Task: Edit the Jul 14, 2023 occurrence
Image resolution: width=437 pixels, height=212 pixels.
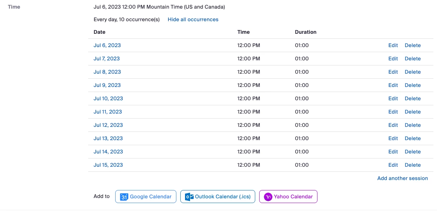Action: 393,152
